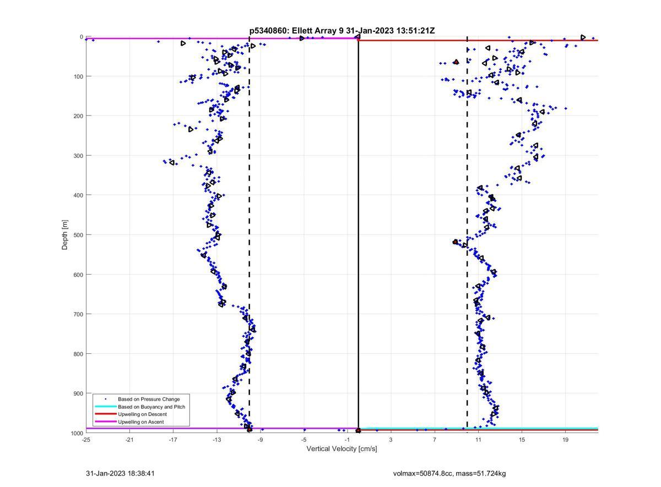Click the x-axis tick label '19'
661x487 pixels.
[565, 440]
